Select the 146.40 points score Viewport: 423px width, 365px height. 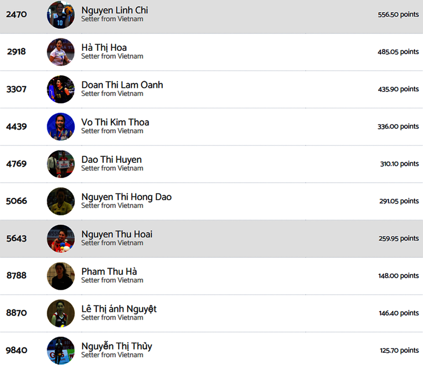(398, 313)
